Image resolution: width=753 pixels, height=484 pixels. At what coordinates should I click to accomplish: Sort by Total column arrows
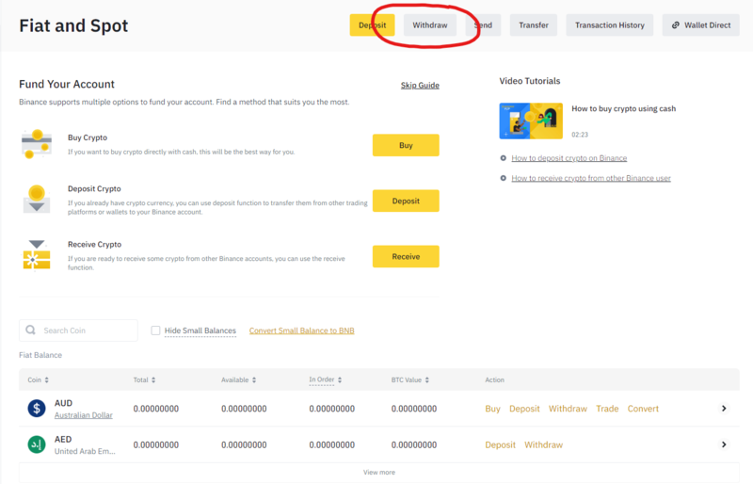[x=153, y=379]
